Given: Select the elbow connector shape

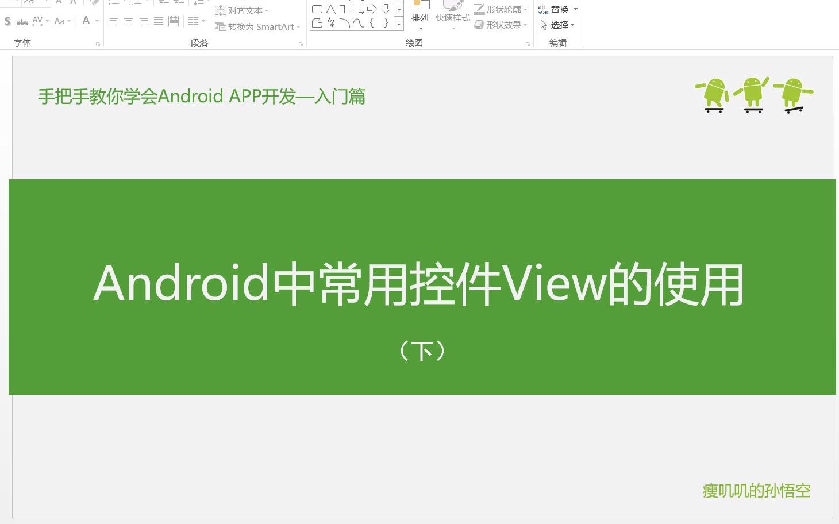Looking at the screenshot, I should [345, 9].
